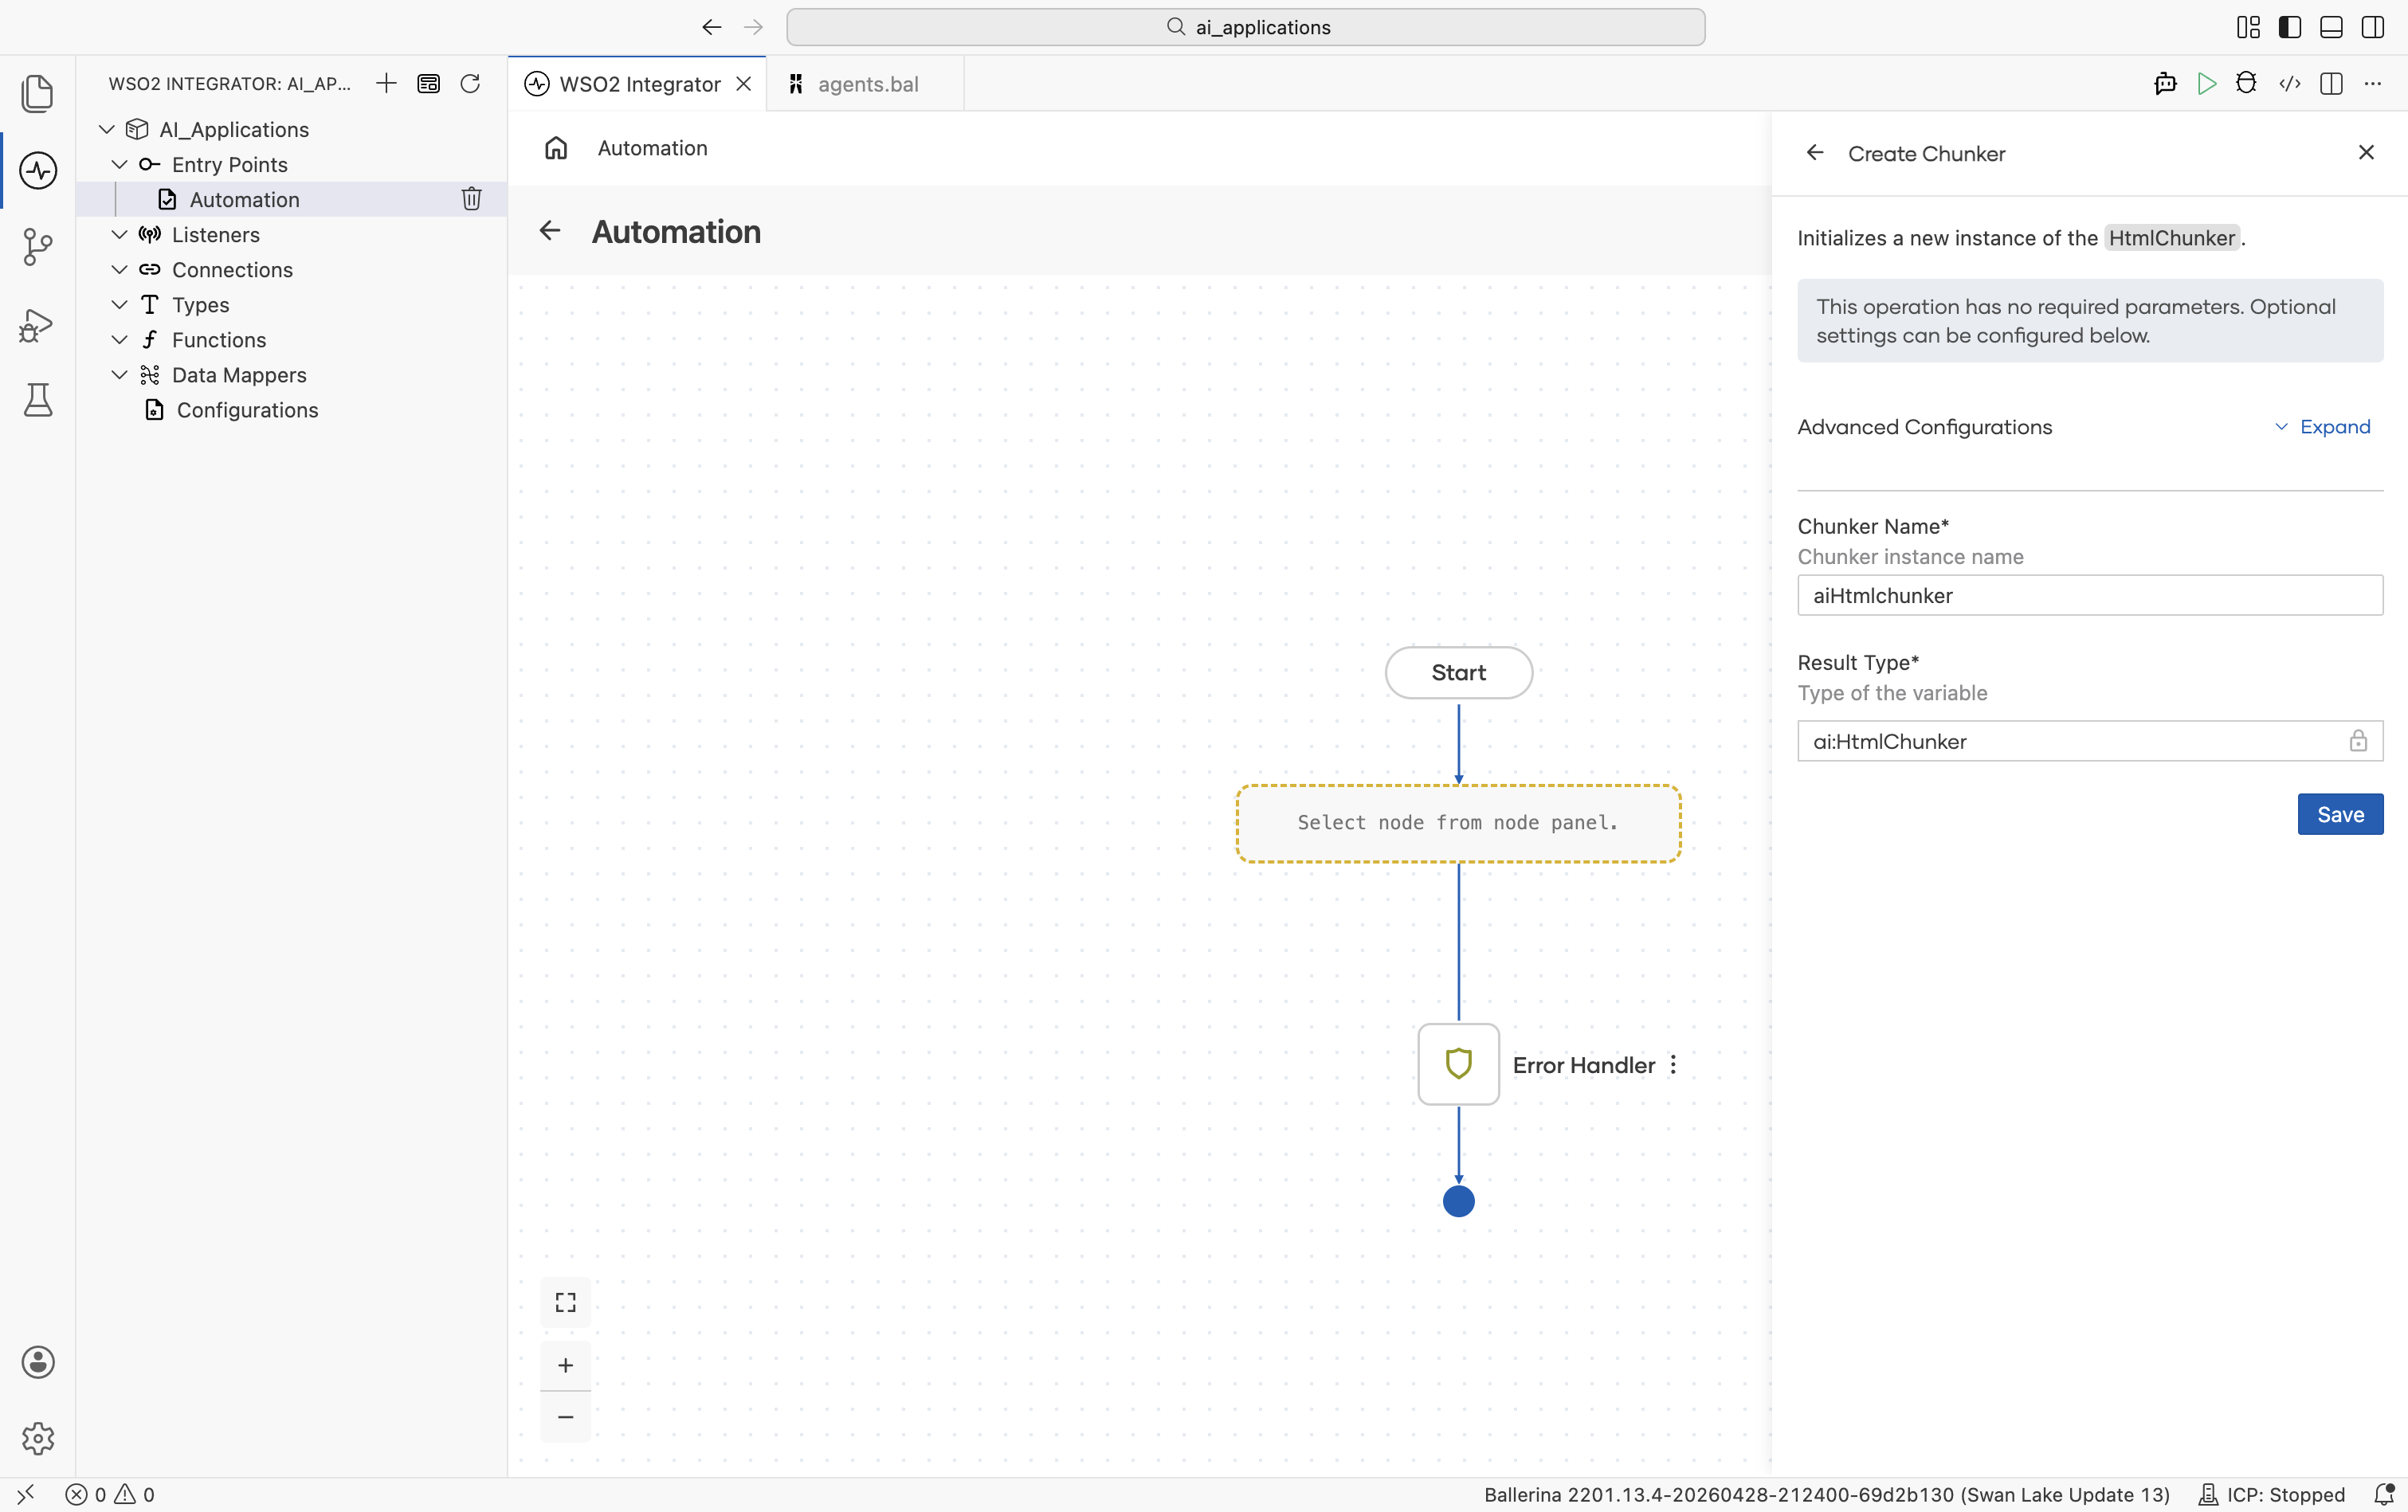Run the integration with play icon
The width and height of the screenshot is (2408, 1512).
[2207, 84]
